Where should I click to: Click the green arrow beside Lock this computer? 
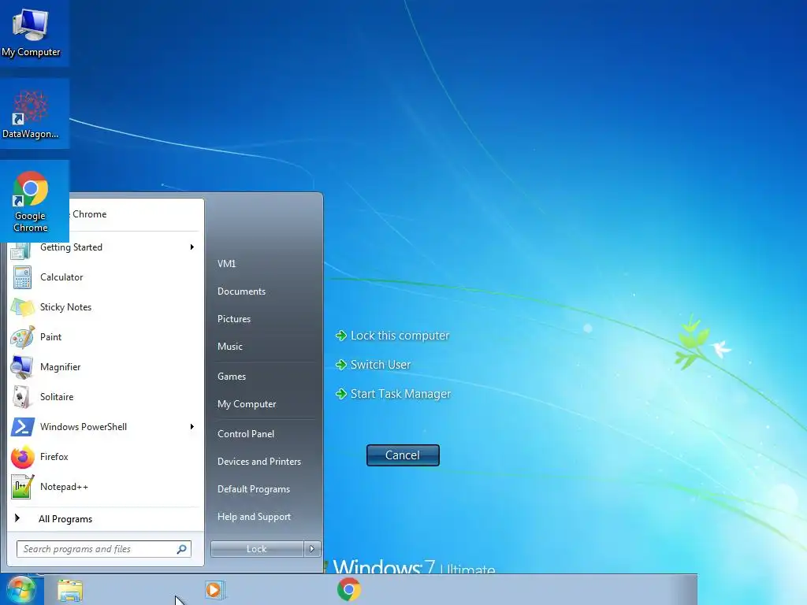tap(341, 336)
